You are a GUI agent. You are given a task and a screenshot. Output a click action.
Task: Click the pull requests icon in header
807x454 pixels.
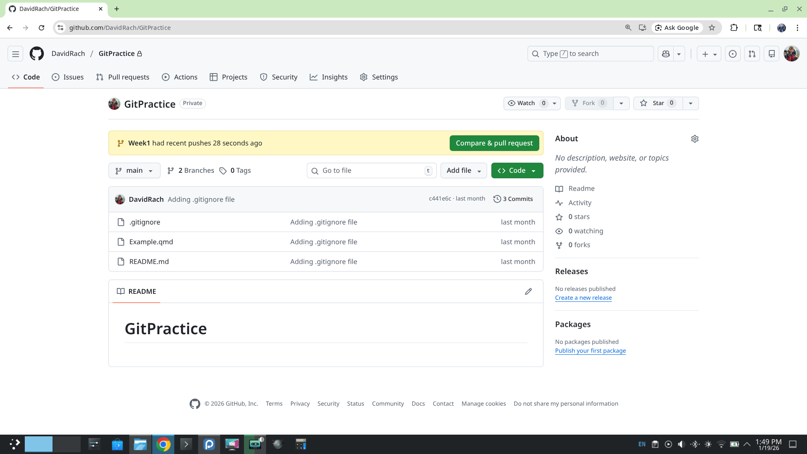tap(752, 54)
